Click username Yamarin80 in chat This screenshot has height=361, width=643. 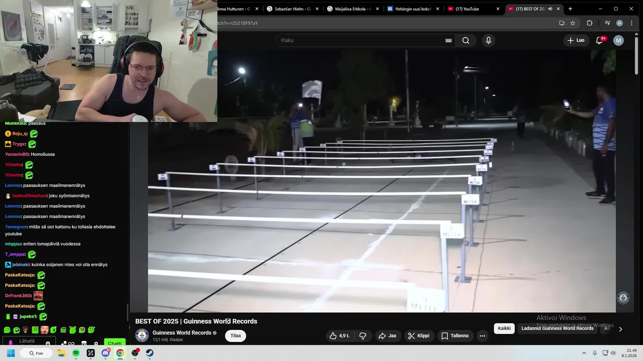[17, 154]
